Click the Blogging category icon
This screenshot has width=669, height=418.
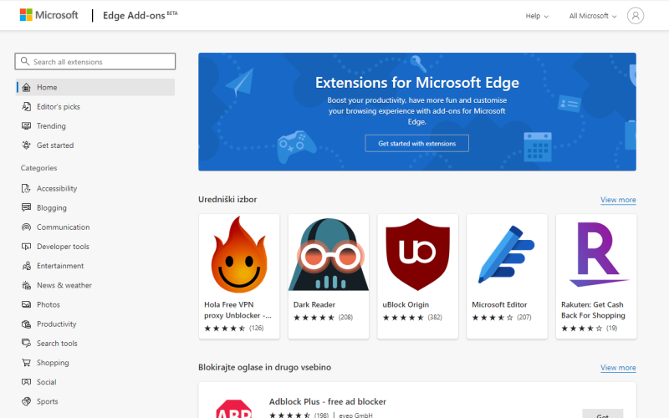coord(27,207)
